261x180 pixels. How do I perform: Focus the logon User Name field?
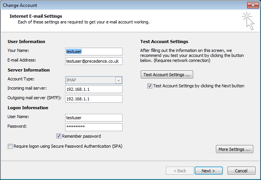click(x=94, y=118)
